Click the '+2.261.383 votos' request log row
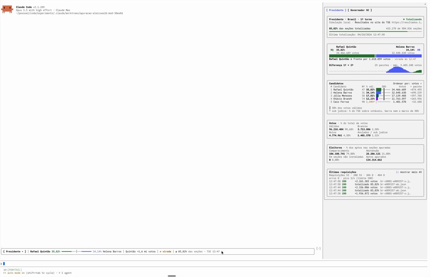This screenshot has width=430, height=277. 370,181
